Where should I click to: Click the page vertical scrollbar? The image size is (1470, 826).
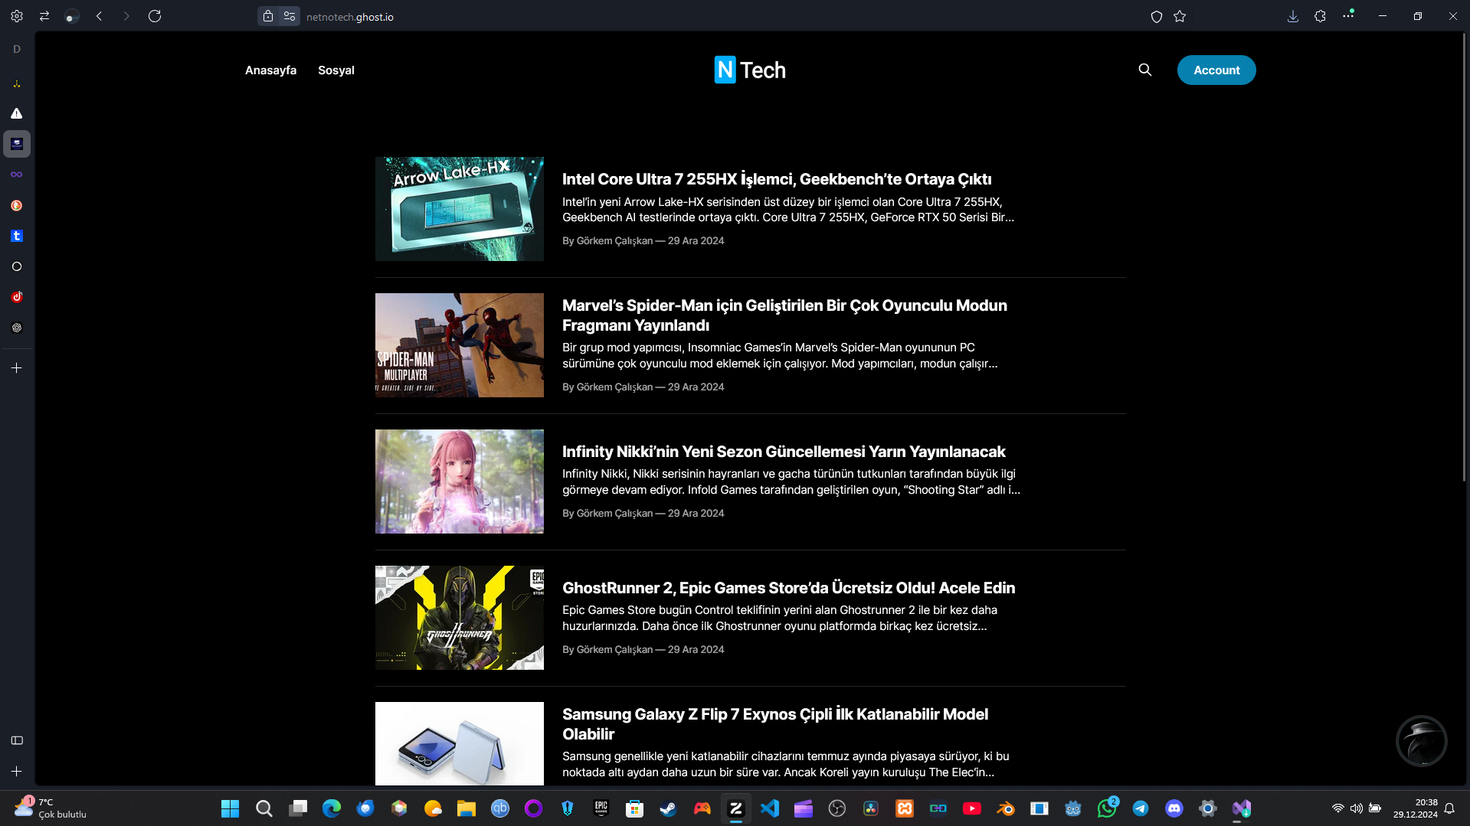1465,256
